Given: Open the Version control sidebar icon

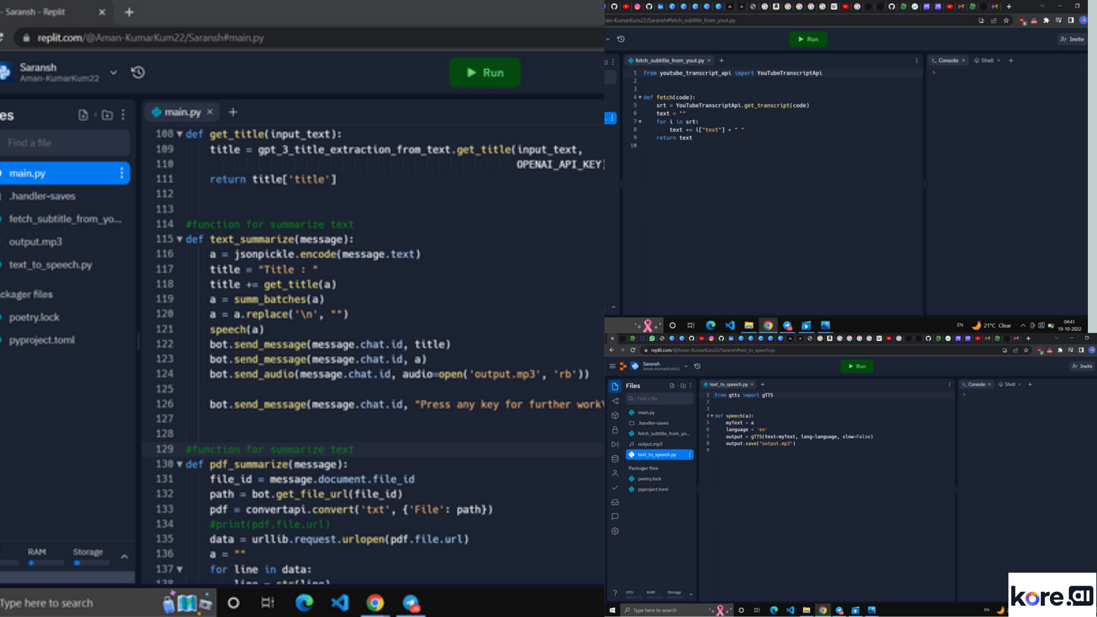Looking at the screenshot, I should tap(615, 401).
